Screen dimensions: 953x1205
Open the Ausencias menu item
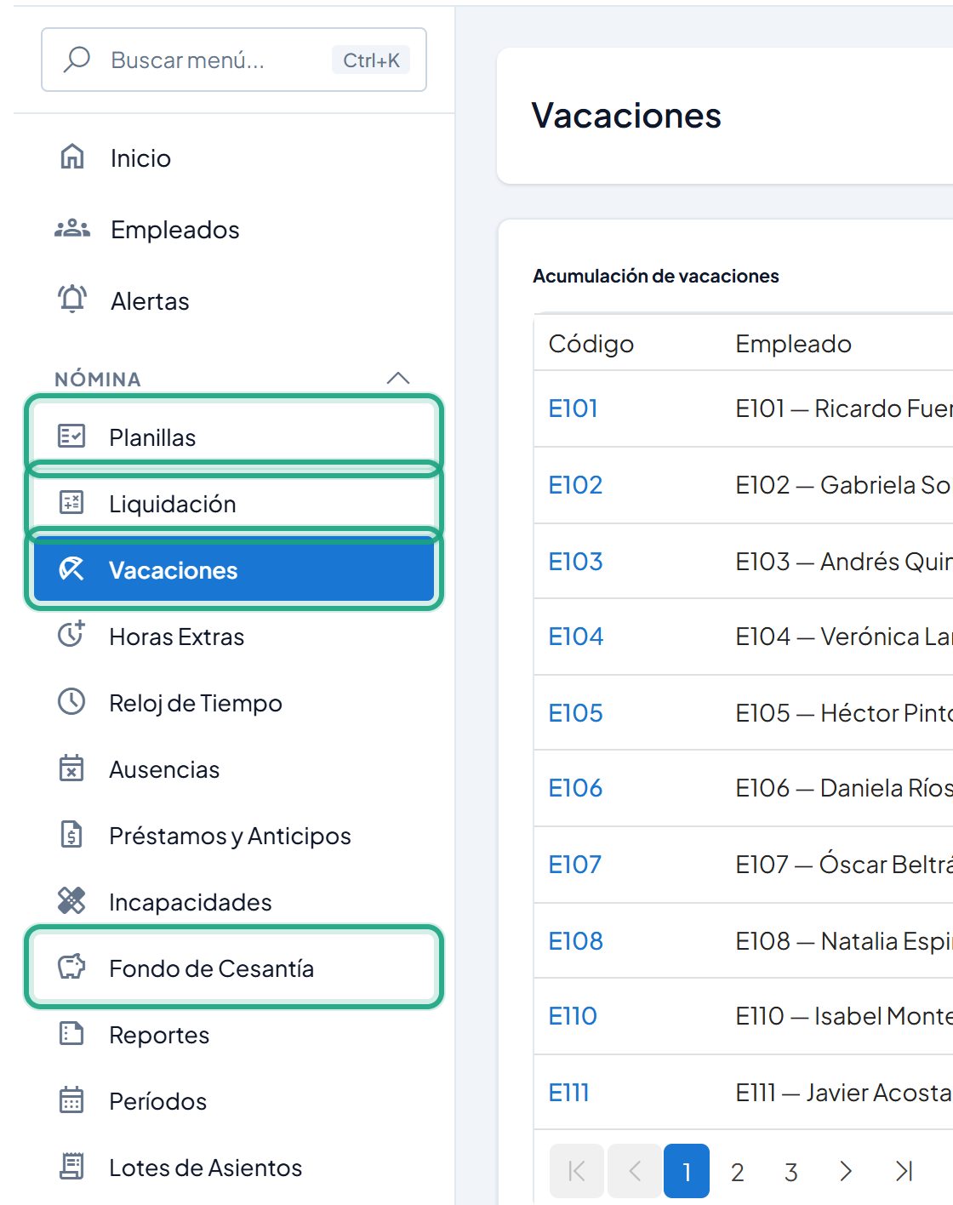(234, 769)
